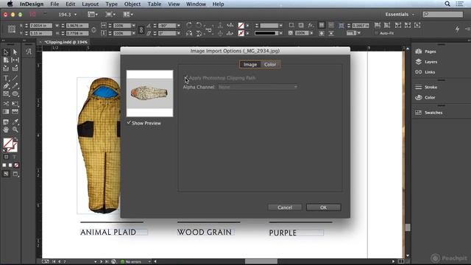Open the Layout menu
Image resolution: width=471 pixels, height=265 pixels.
(90, 4)
